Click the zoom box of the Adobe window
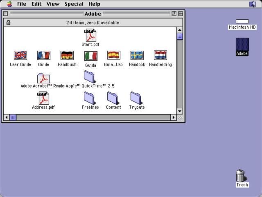Image resolution: width=262 pixels, height=197 pixels. click(x=174, y=14)
